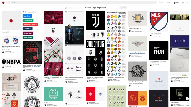Click the Pinterest logo icon
The image size is (191, 107).
(x=3, y=3)
